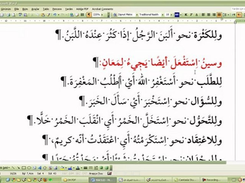Toggle show/hide paragraph marks
245x183 pixels.
(89, 15)
